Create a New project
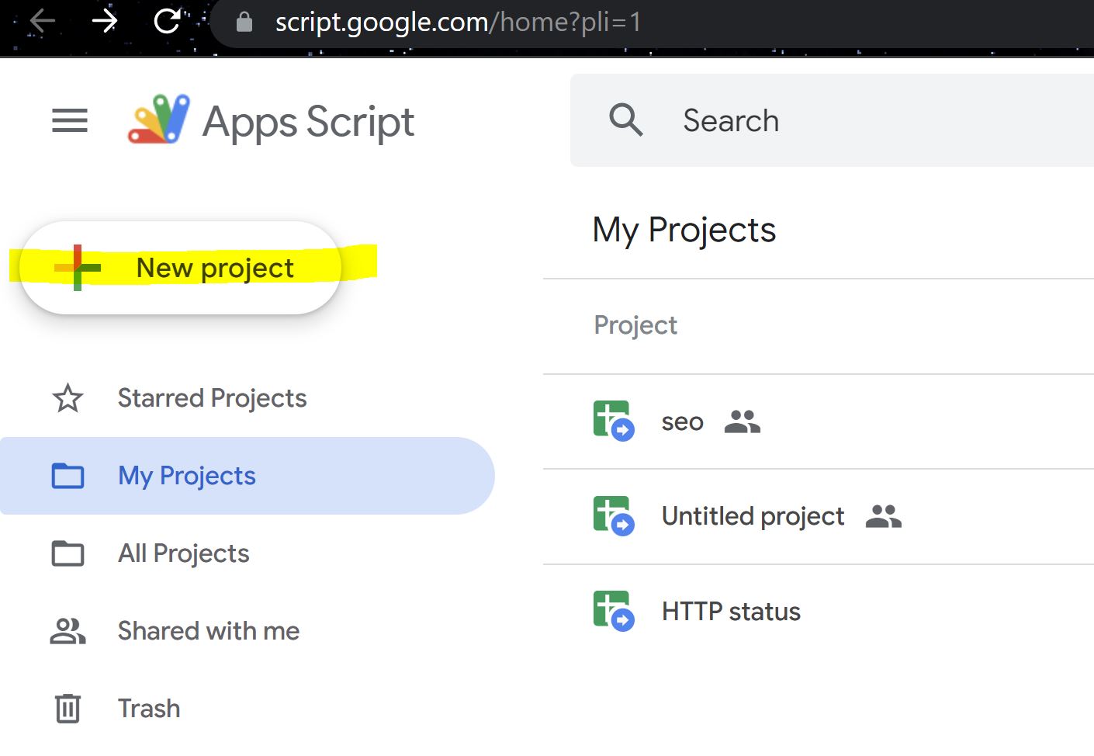This screenshot has width=1094, height=756. point(180,268)
